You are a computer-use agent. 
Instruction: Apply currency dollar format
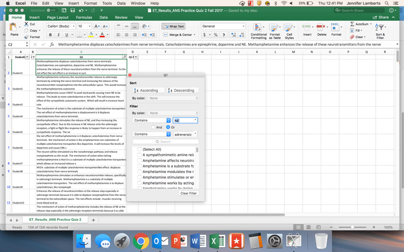(204, 35)
